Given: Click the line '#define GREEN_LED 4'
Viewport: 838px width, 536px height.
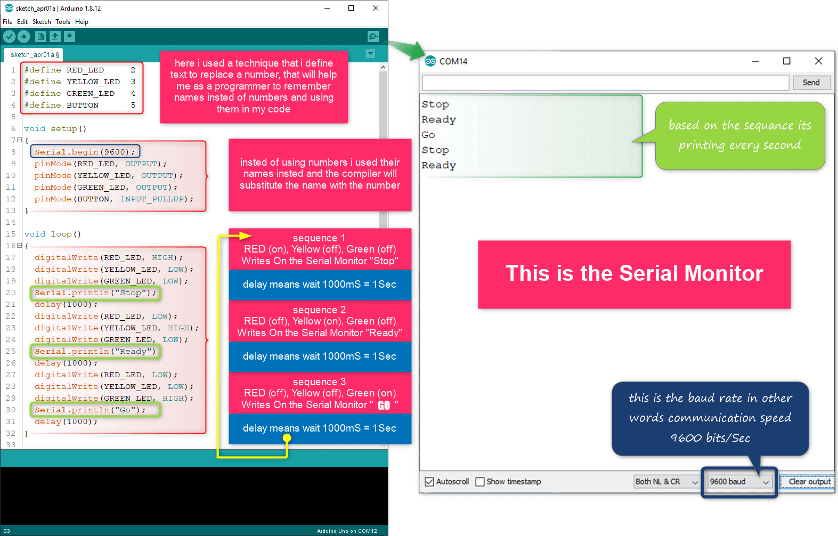Looking at the screenshot, I should [80, 93].
